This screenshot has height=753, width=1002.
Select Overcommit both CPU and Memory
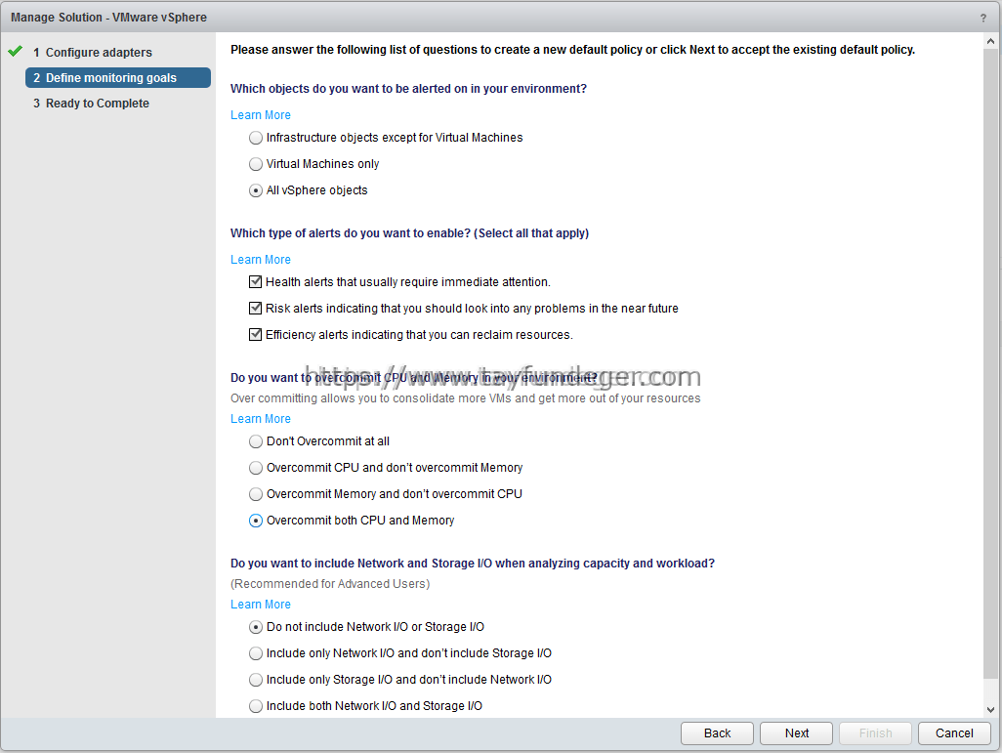click(x=256, y=521)
